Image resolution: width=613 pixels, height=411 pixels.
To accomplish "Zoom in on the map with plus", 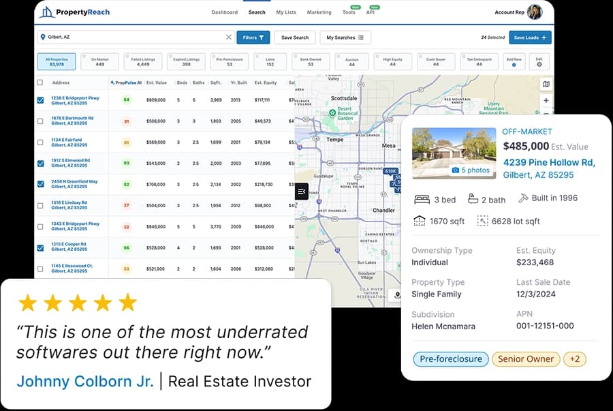I will click(546, 100).
